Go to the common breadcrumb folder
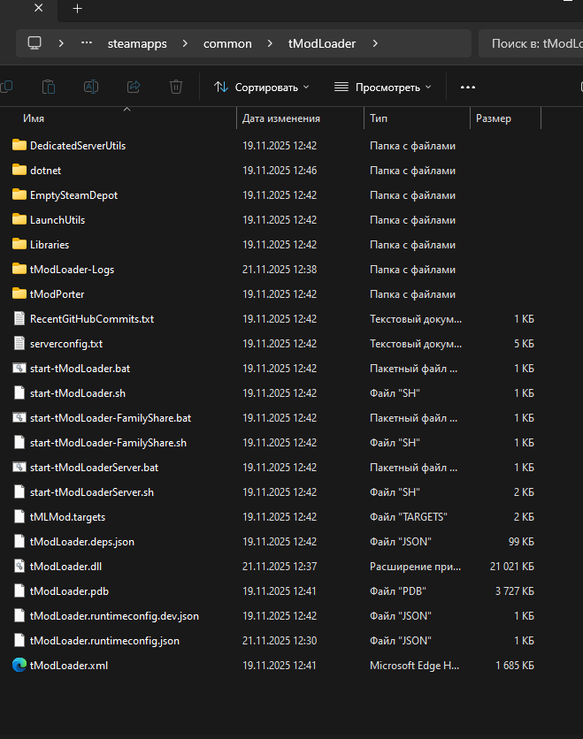 point(227,43)
